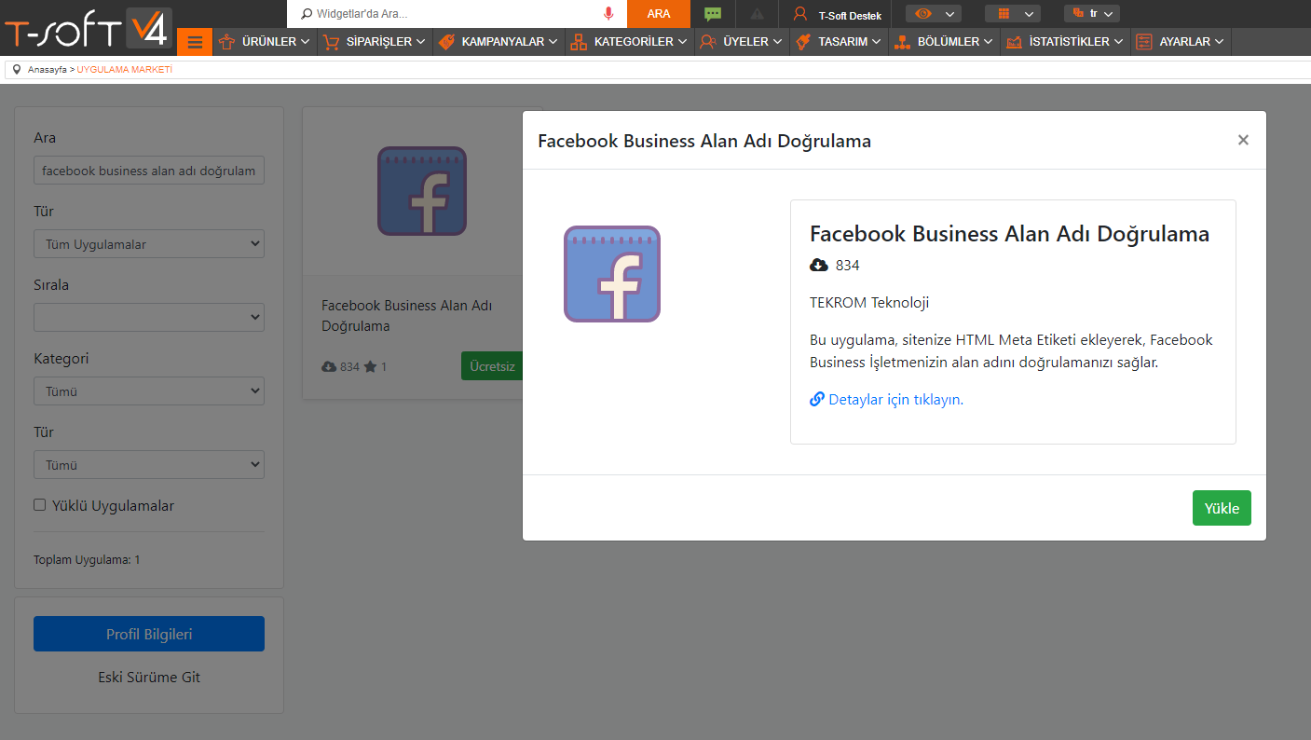The height and width of the screenshot is (740, 1311).
Task: Click the Ücretsiz button on the app card
Action: pos(492,366)
